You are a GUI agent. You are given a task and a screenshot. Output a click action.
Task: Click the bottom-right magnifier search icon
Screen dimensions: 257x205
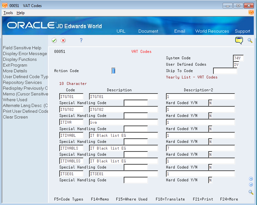(x=251, y=192)
